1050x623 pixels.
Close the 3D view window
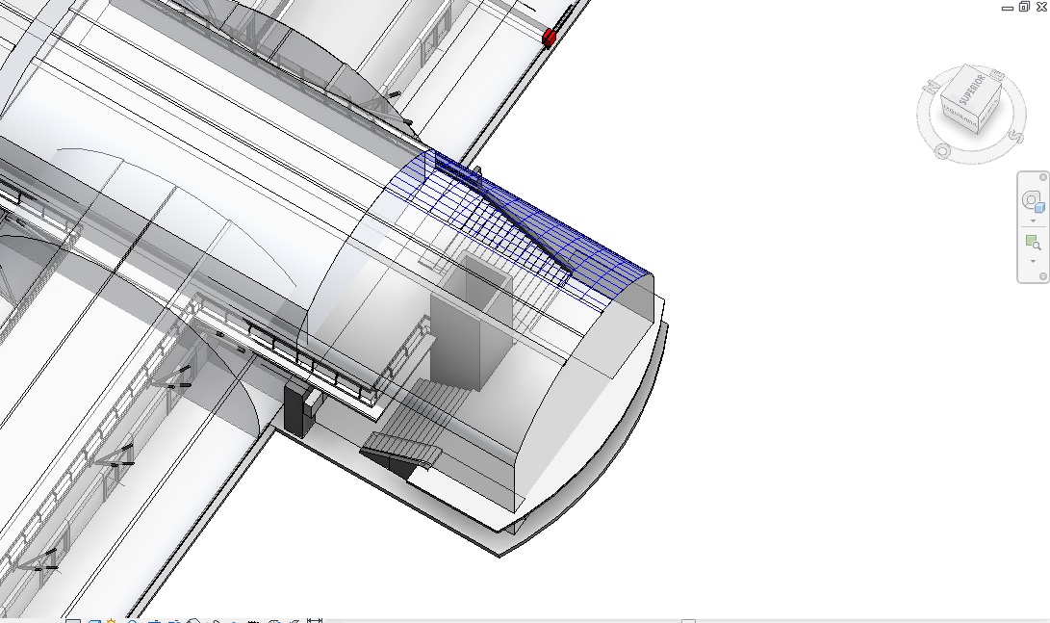pos(1041,7)
